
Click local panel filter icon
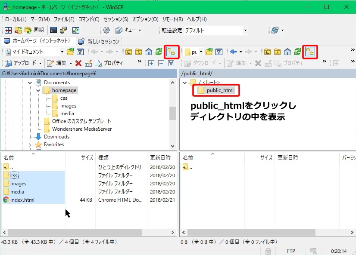pos(80,52)
